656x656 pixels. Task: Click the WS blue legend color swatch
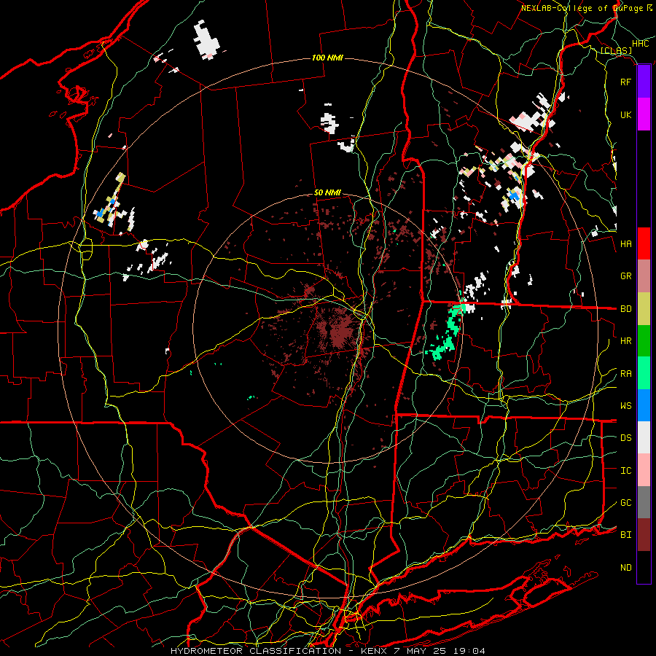click(644, 405)
